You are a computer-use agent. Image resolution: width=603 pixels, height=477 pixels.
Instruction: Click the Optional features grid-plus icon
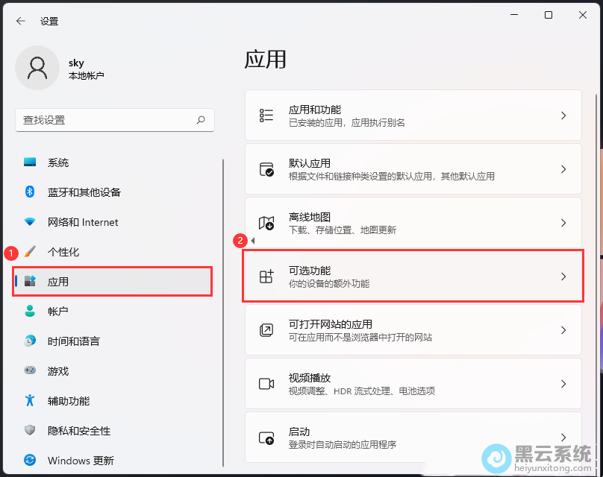click(266, 277)
